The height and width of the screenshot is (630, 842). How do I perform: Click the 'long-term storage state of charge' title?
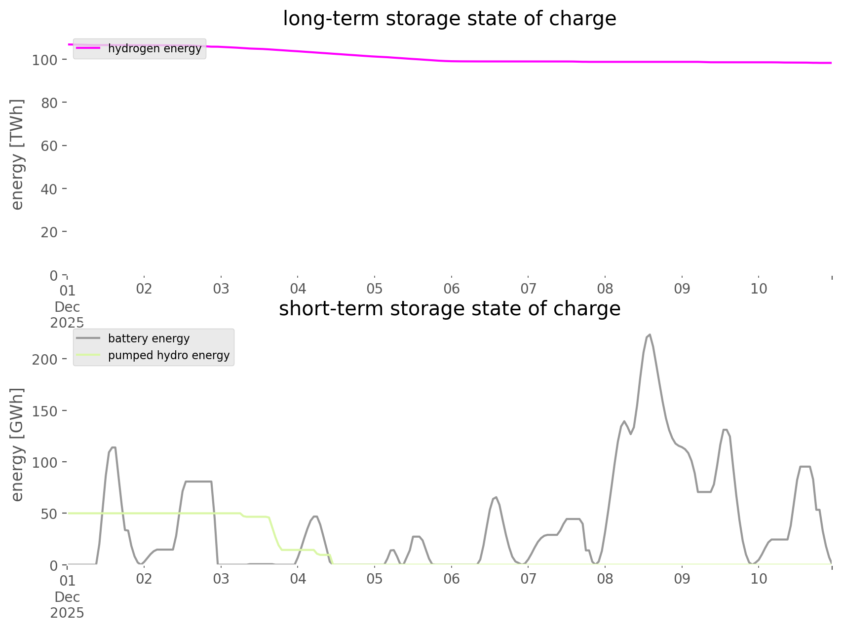(x=449, y=19)
